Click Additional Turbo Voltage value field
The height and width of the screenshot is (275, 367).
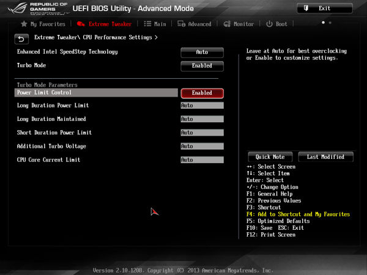202,146
